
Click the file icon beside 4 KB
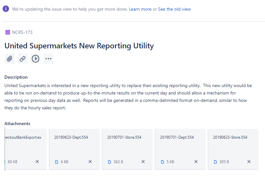click(56, 162)
